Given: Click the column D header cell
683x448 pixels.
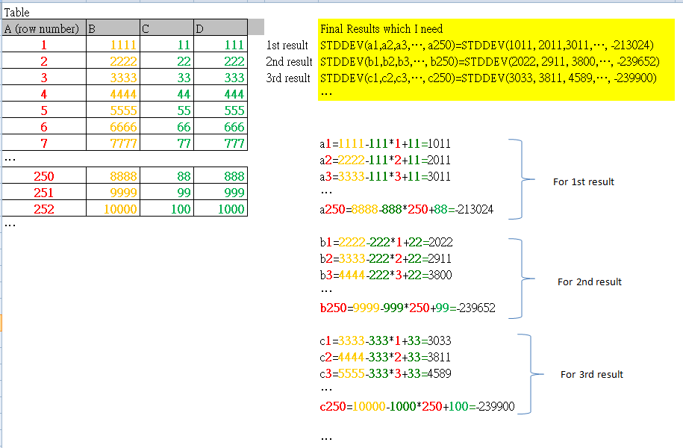Looking at the screenshot, I should click(219, 29).
